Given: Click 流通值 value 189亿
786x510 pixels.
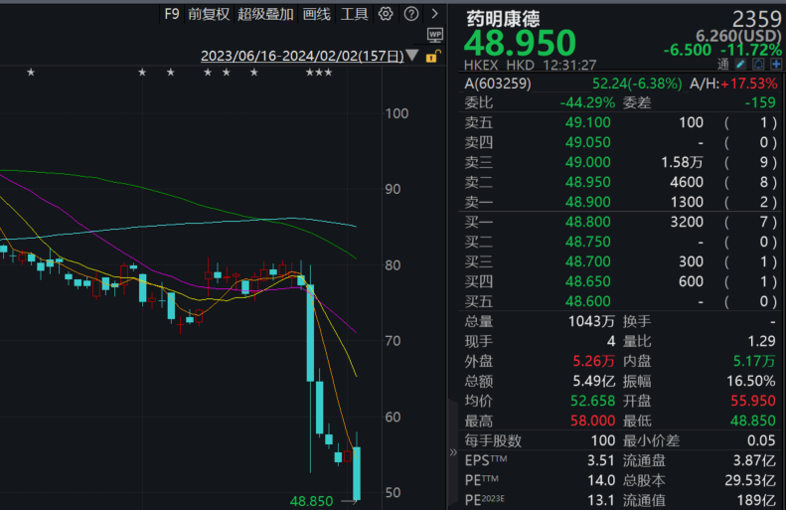Looking at the screenshot, I should (x=756, y=500).
